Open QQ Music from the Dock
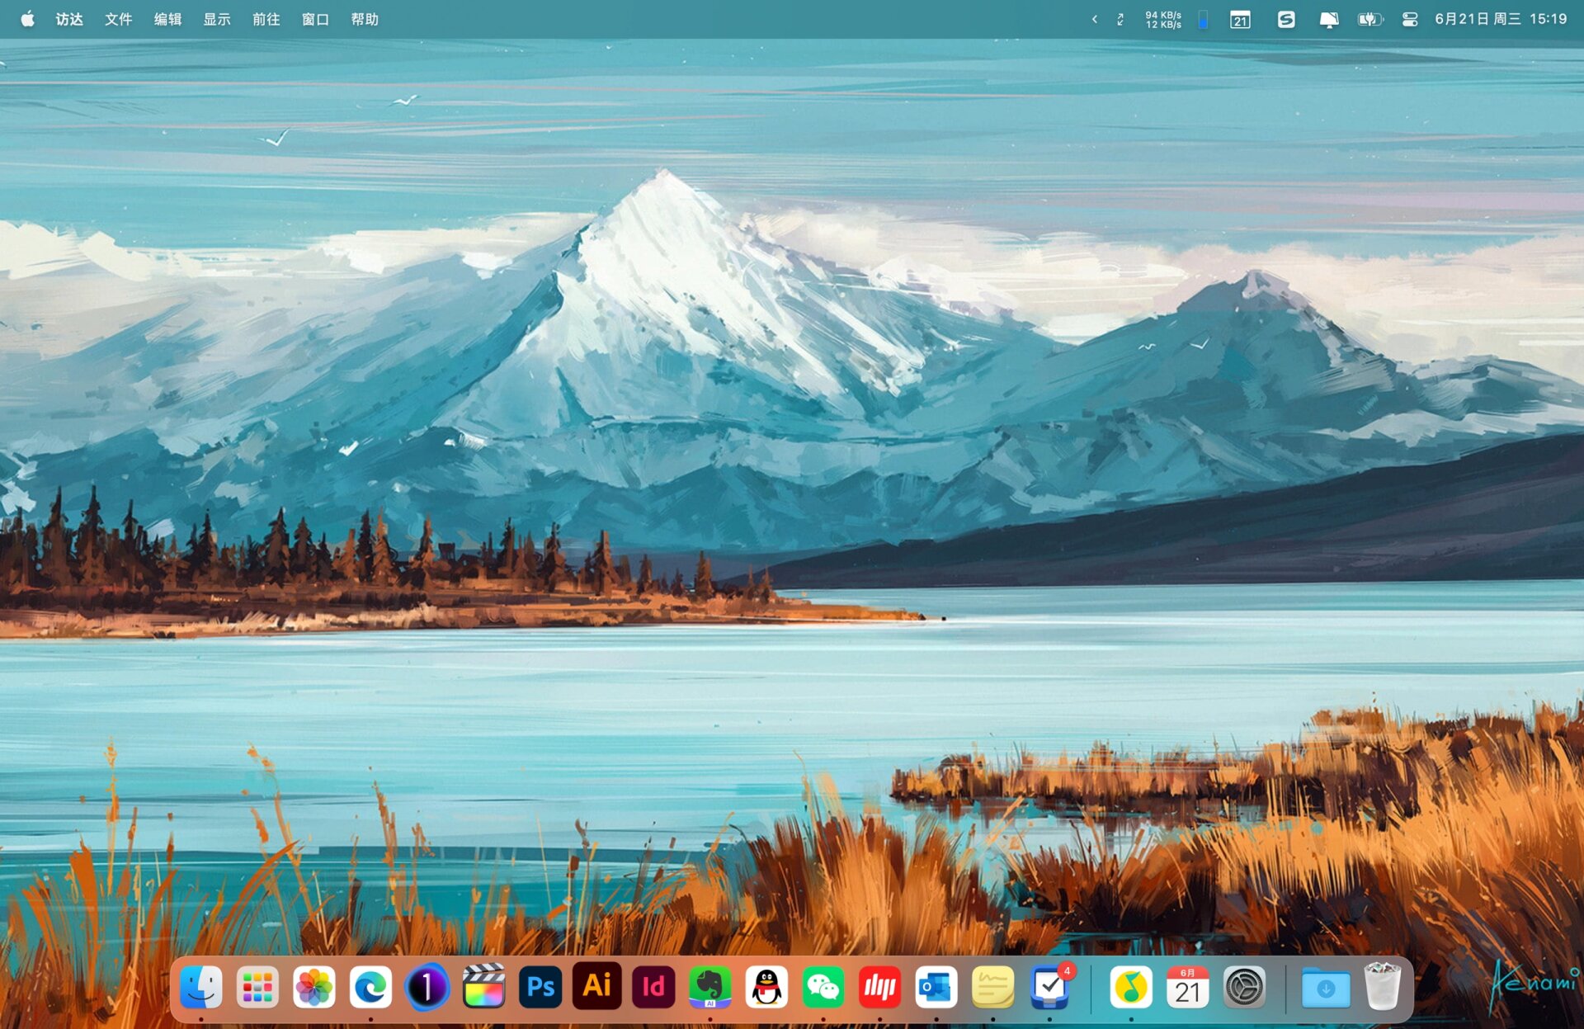1584x1029 pixels. [x=1131, y=986]
